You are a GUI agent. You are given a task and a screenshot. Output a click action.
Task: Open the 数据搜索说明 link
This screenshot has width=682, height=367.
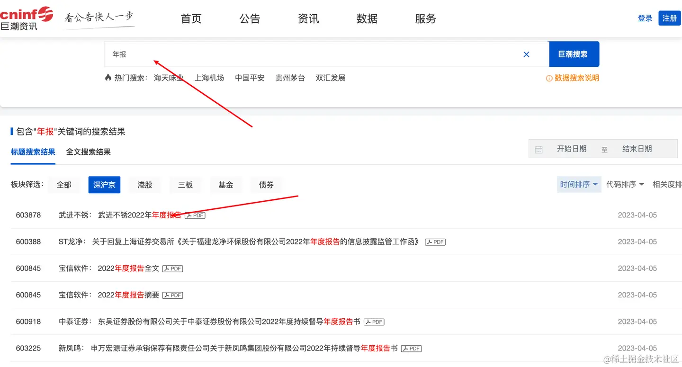(x=576, y=78)
